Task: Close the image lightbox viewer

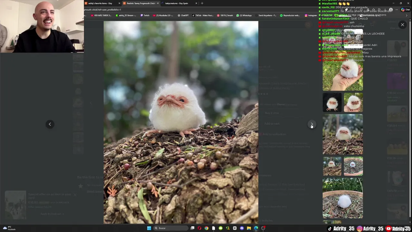Action: (402, 25)
